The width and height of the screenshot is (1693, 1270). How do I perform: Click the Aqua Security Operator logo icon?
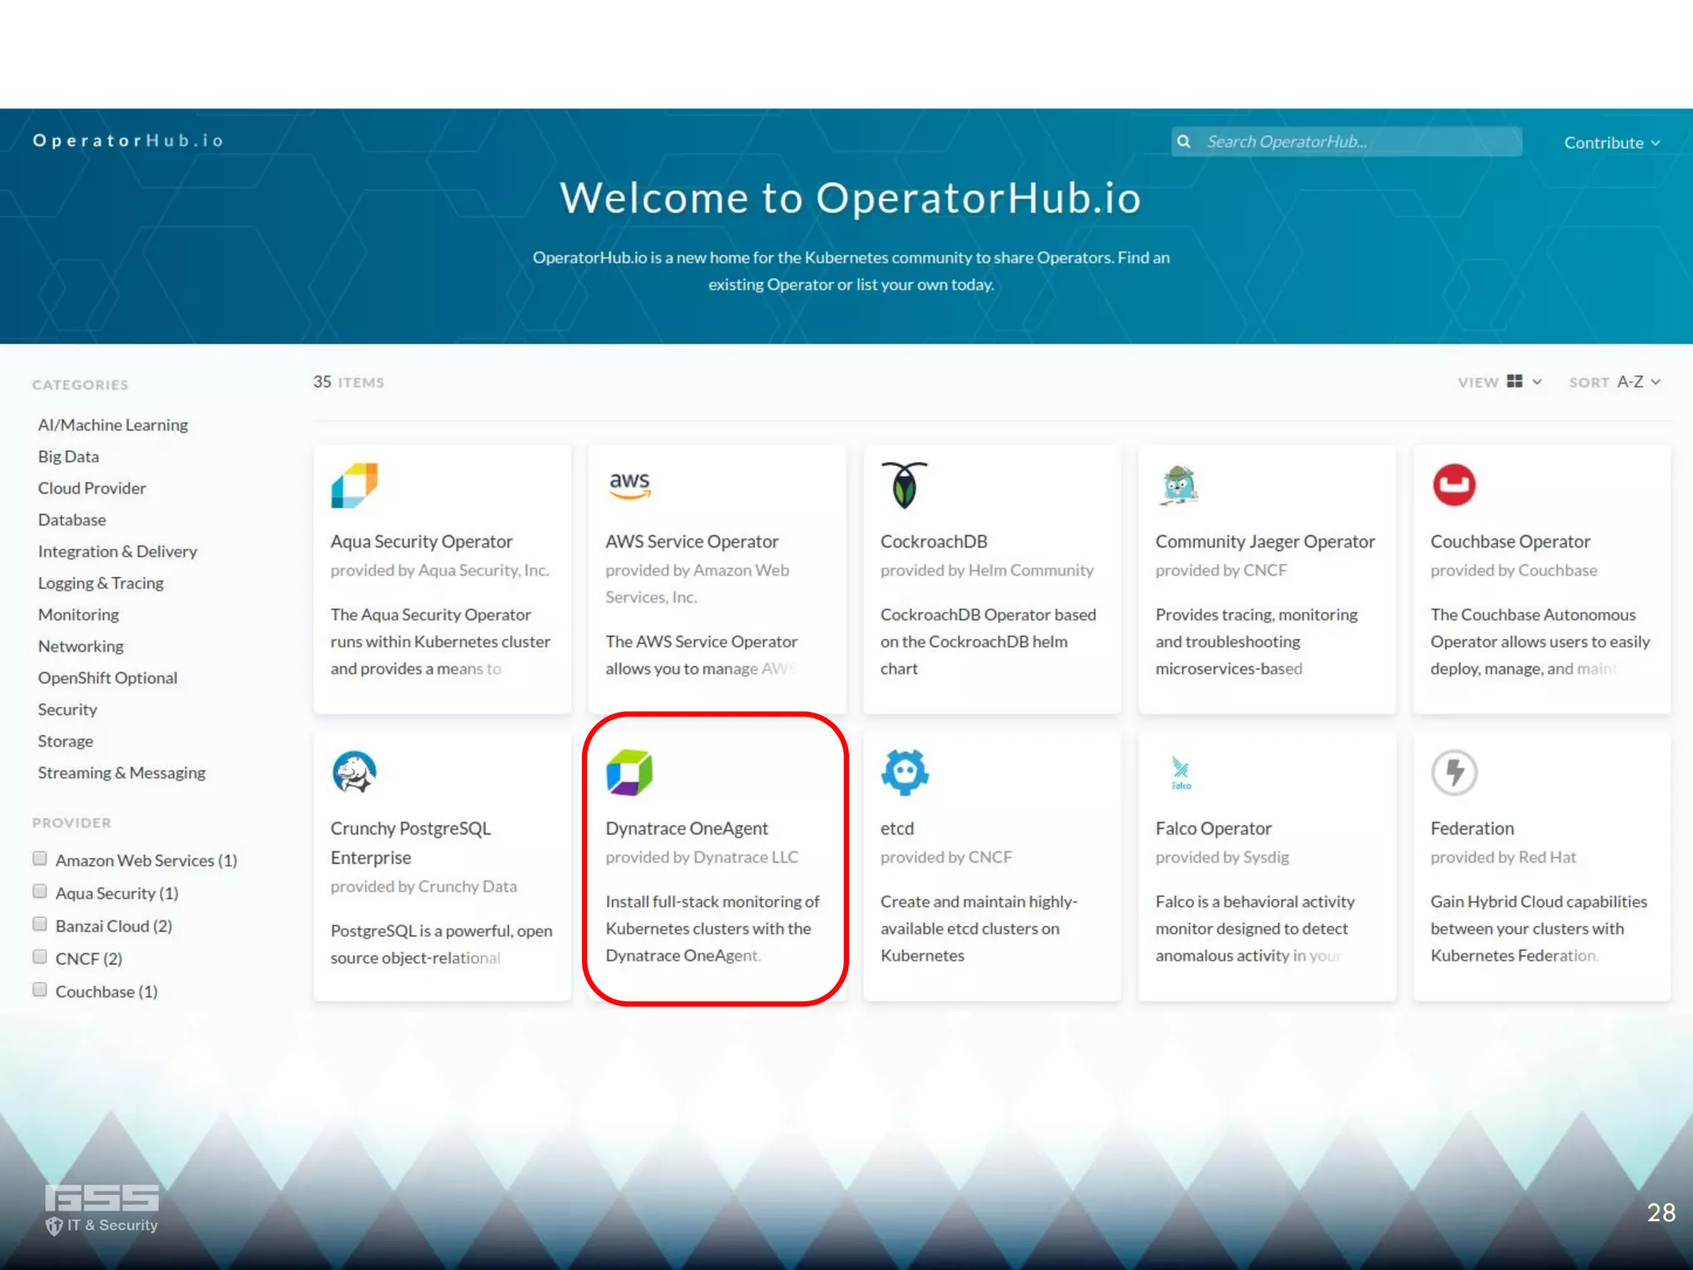pos(354,485)
